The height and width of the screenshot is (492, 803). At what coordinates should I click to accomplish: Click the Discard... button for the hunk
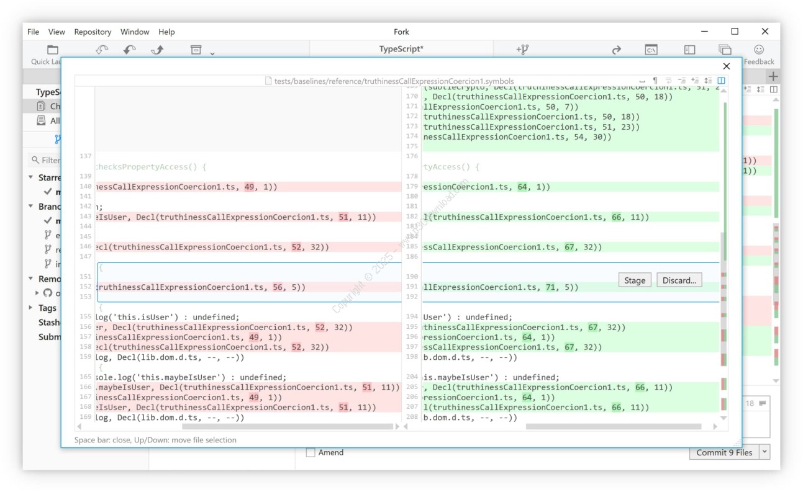[x=679, y=280]
